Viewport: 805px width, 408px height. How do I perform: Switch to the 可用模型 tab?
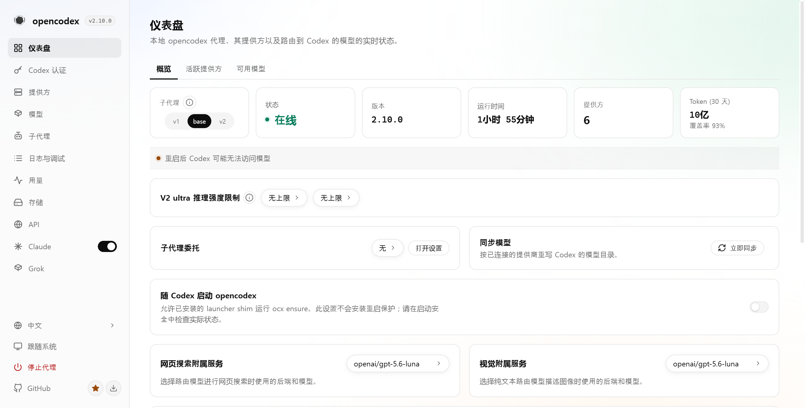[x=251, y=69]
